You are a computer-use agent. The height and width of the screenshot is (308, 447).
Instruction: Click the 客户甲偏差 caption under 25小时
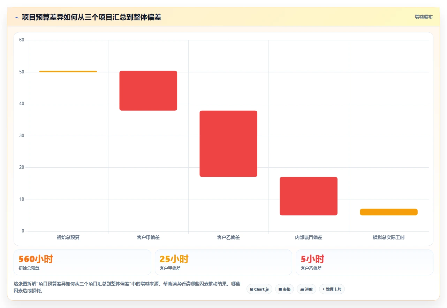[x=170, y=268]
